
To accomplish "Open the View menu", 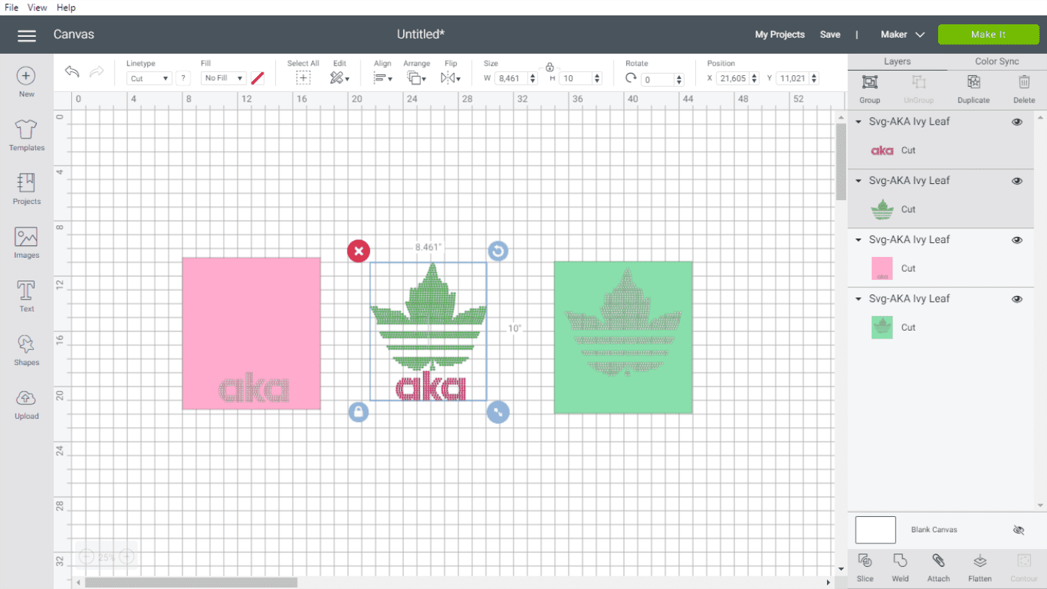I will click(x=37, y=7).
